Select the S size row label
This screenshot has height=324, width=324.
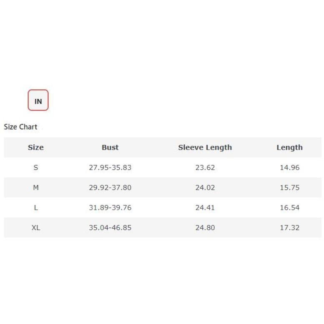tap(36, 168)
